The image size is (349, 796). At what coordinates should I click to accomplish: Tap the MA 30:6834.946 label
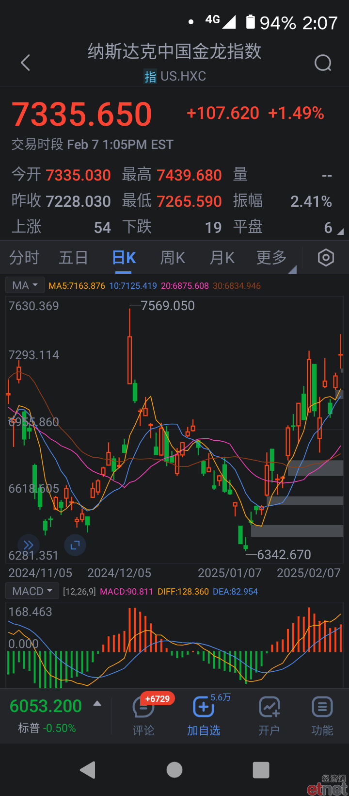pyautogui.click(x=237, y=286)
